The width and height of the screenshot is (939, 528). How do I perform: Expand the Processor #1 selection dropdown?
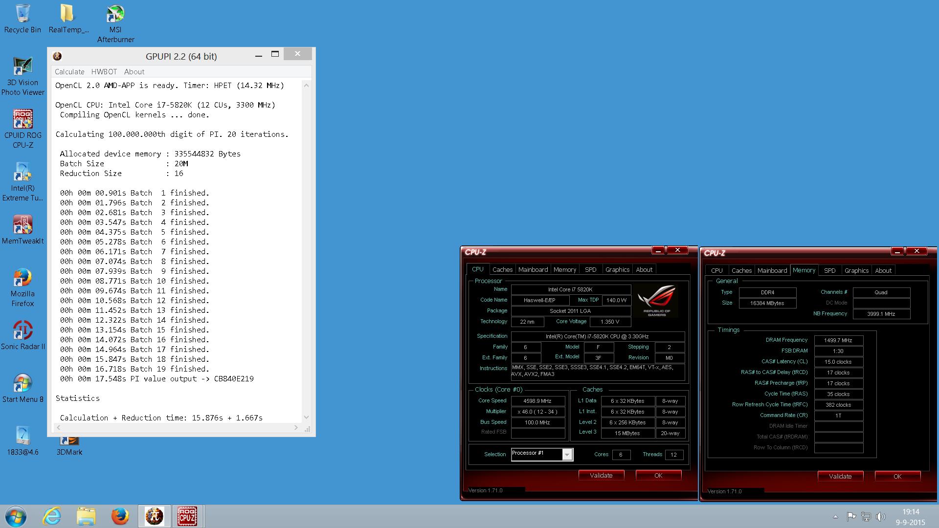(x=567, y=455)
